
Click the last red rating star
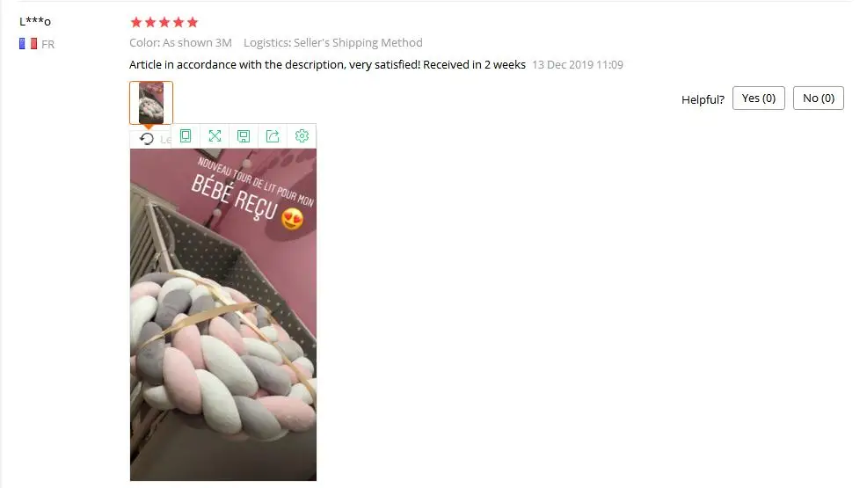[x=193, y=22]
